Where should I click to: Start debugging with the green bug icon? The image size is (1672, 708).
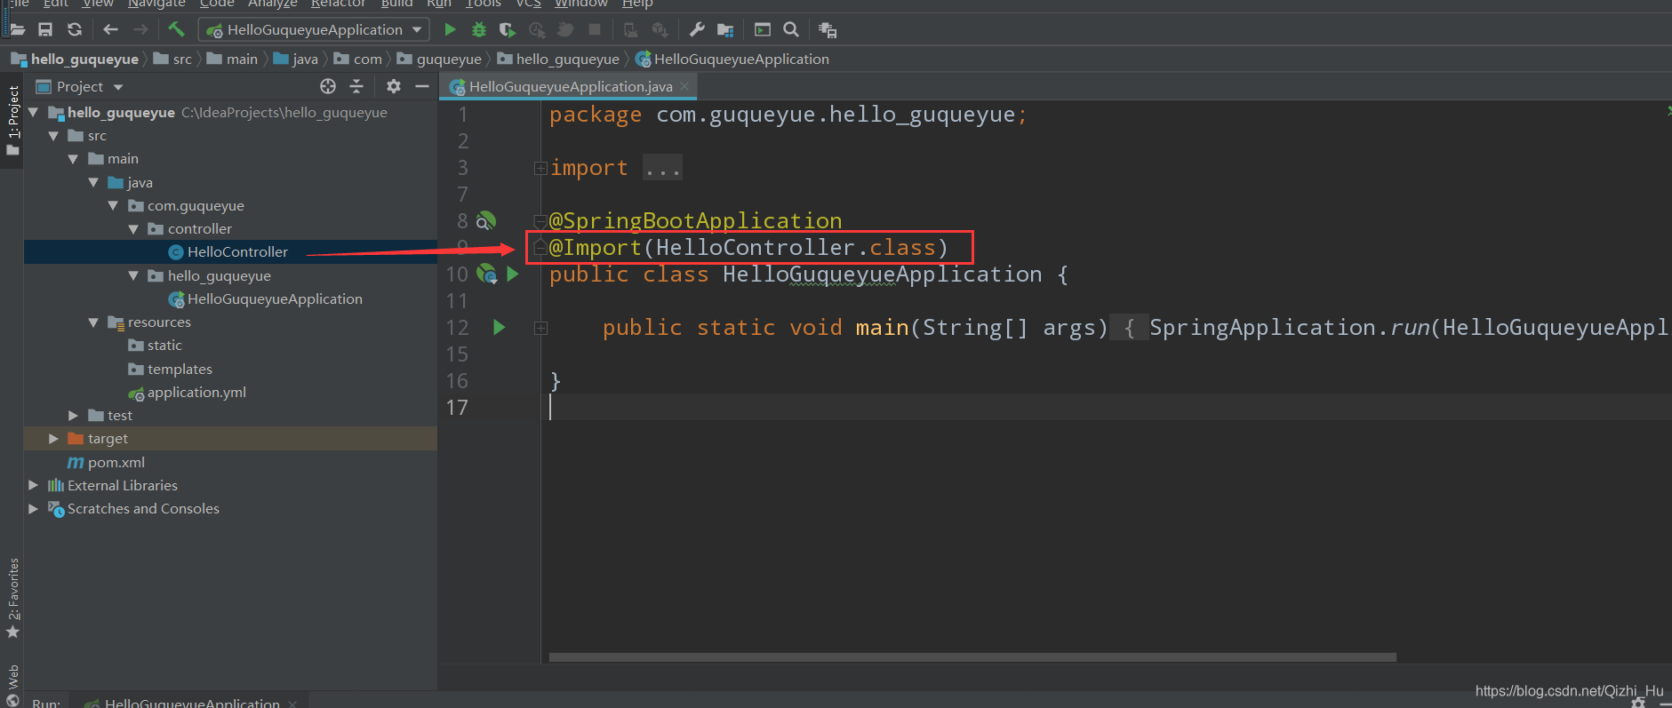click(479, 29)
